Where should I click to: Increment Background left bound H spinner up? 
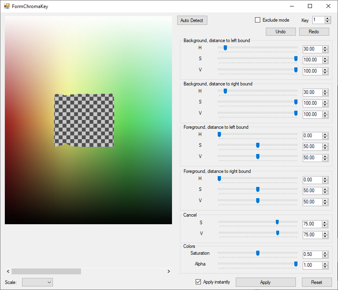pyautogui.click(x=325, y=48)
